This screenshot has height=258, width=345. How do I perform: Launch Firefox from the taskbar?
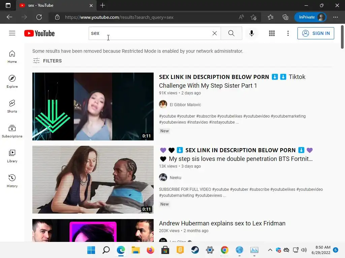(151, 250)
